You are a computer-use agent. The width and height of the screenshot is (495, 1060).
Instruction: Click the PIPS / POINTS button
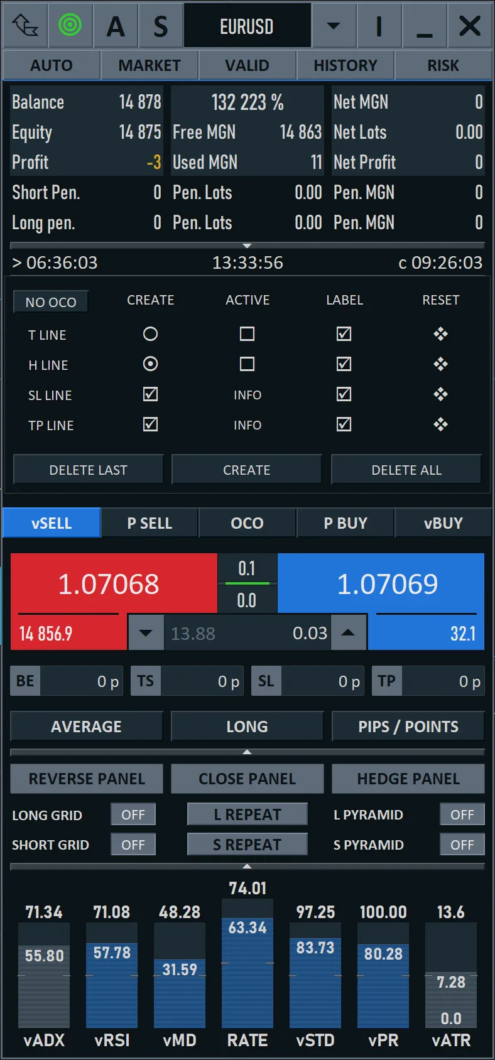[x=408, y=727]
